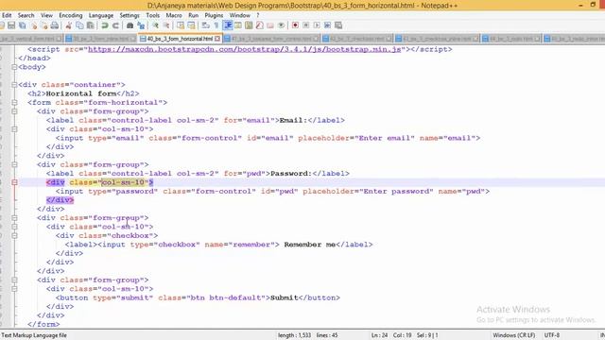Collapse the container div fold marker

click(14, 85)
